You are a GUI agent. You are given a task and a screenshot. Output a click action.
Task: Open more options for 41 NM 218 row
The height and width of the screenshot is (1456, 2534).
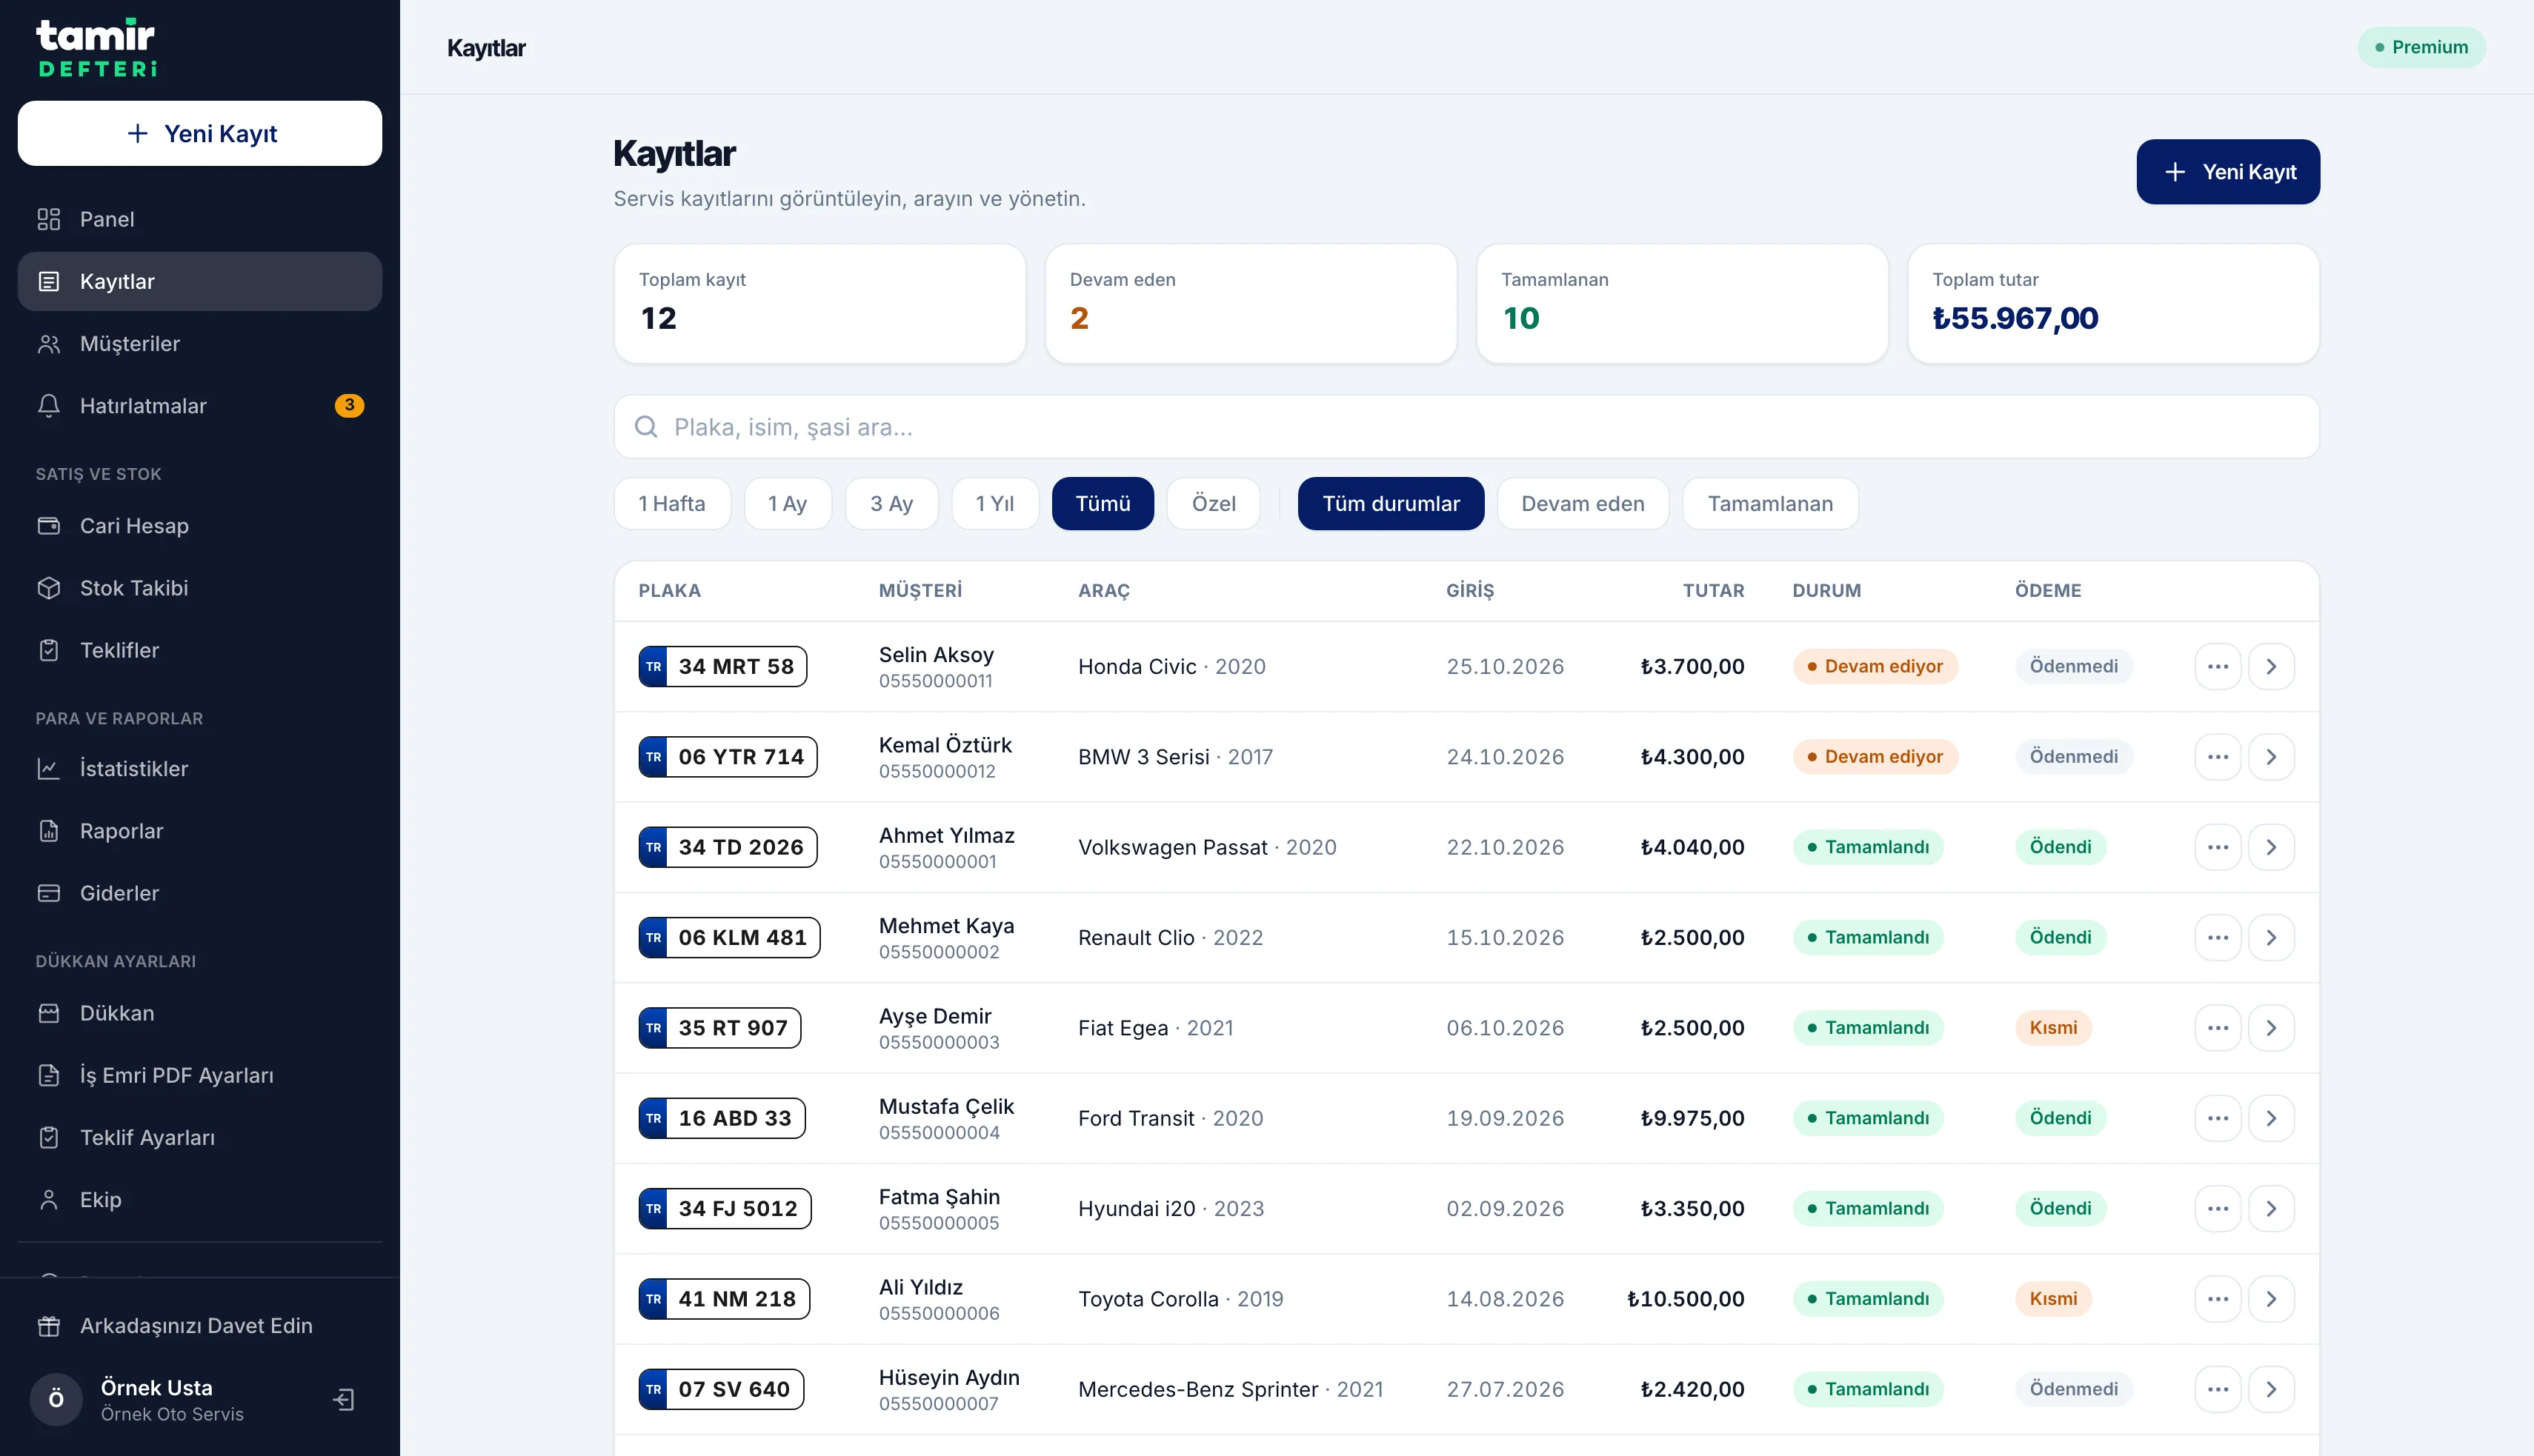(x=2218, y=1299)
